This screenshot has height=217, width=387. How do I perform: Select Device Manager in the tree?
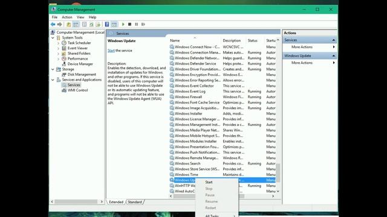pyautogui.click(x=80, y=64)
